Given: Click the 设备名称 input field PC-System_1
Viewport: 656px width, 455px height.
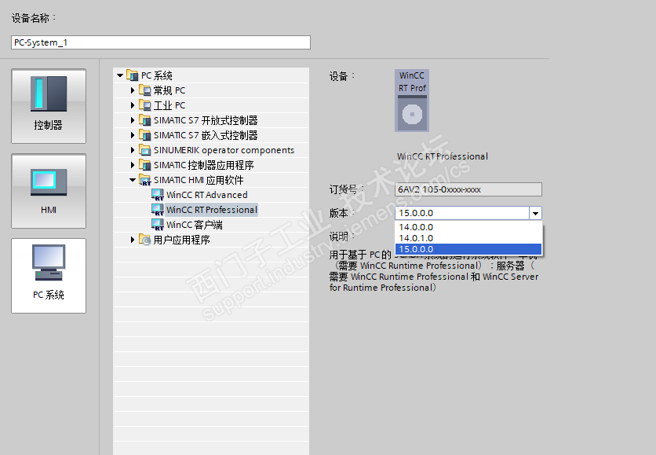Looking at the screenshot, I should [161, 42].
